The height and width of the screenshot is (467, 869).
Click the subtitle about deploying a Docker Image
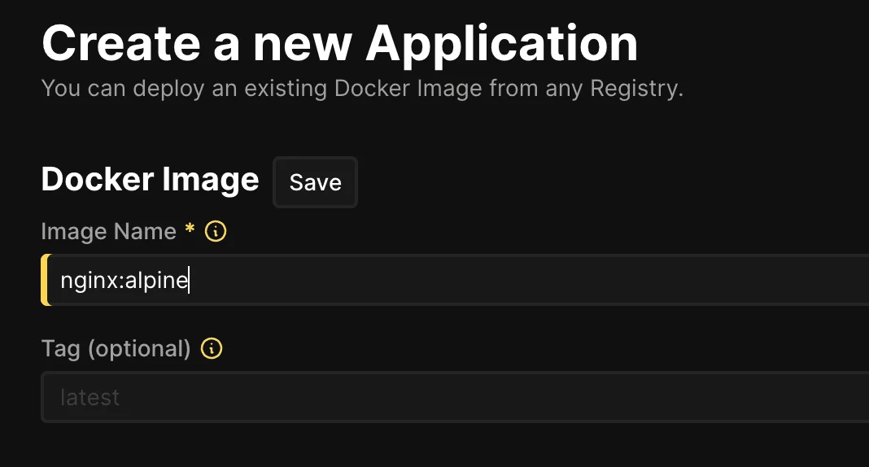(362, 88)
